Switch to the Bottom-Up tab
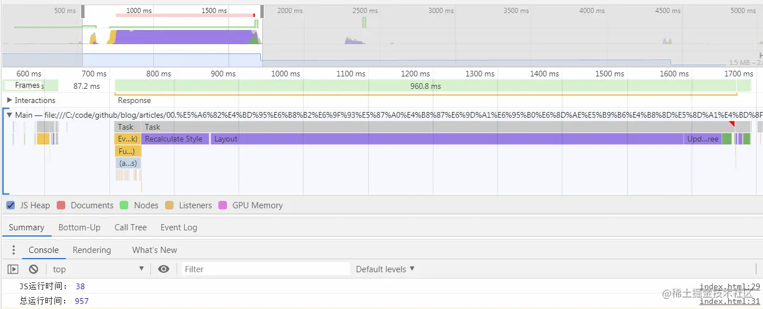 coord(79,228)
